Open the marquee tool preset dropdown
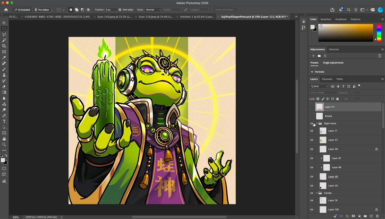The image size is (385, 219). (x=64, y=10)
